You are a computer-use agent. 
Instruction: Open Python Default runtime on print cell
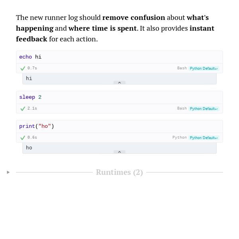204,138
